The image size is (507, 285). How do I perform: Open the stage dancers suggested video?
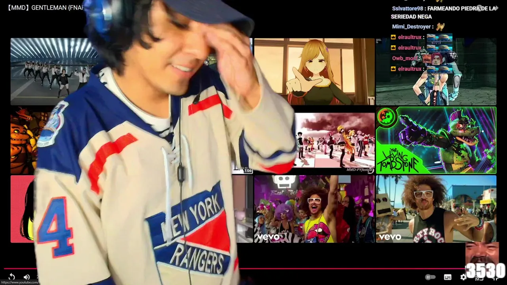(x=53, y=72)
